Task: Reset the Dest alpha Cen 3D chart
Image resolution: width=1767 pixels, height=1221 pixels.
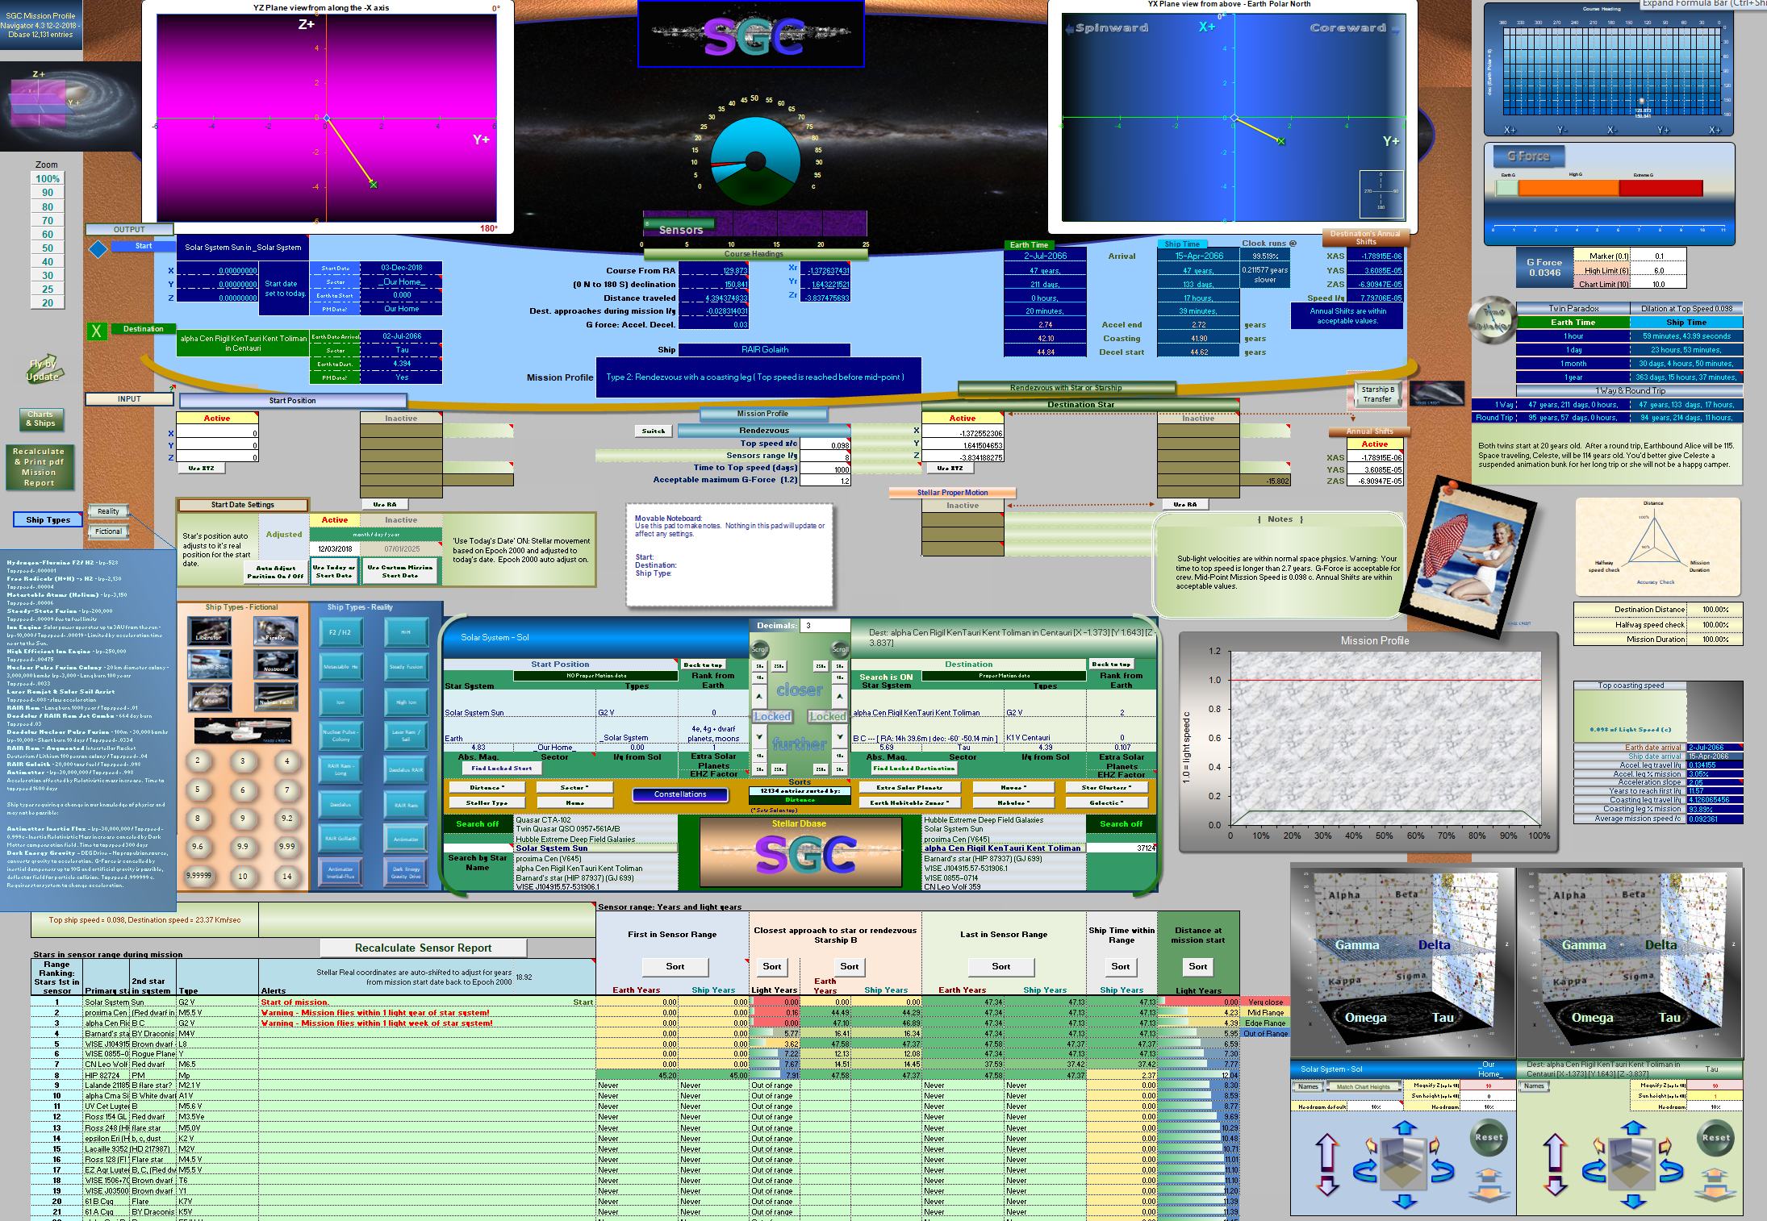Action: click(x=1715, y=1138)
